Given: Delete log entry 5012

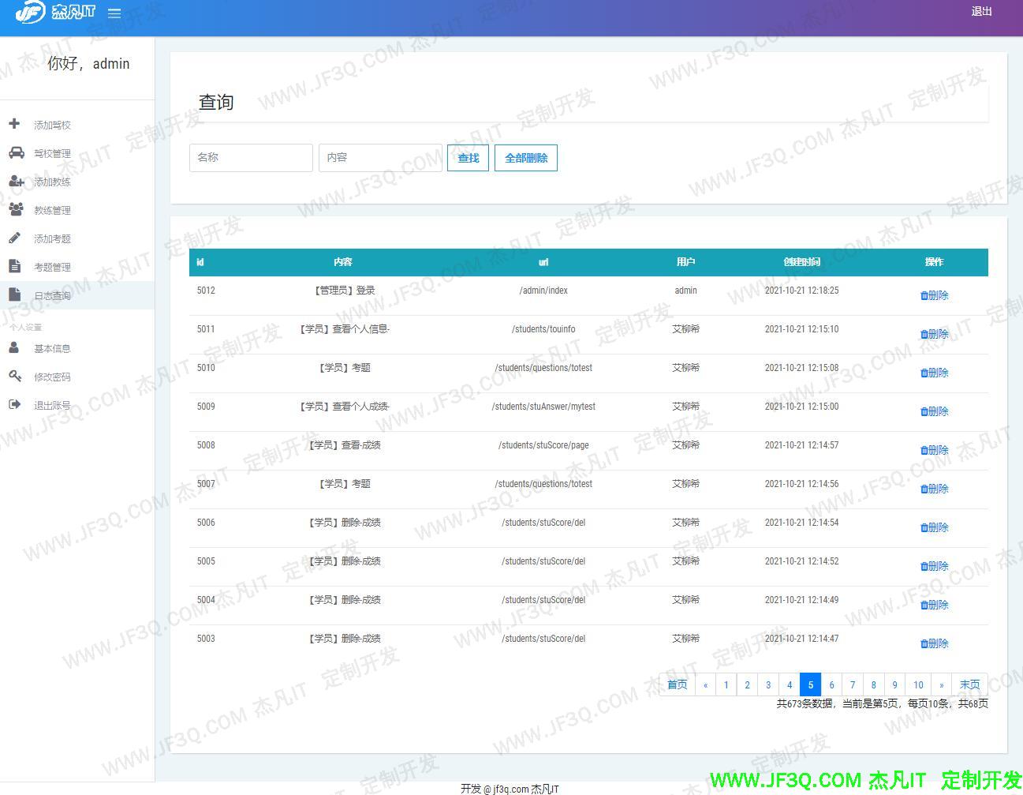Looking at the screenshot, I should pos(935,295).
